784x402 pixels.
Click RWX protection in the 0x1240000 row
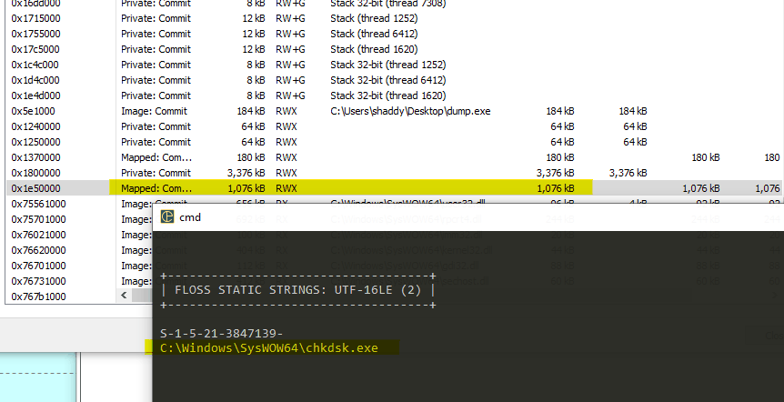coord(286,126)
